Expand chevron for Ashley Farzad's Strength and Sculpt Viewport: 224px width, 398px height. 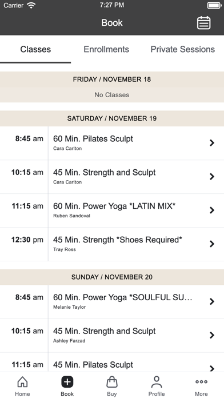point(212,335)
